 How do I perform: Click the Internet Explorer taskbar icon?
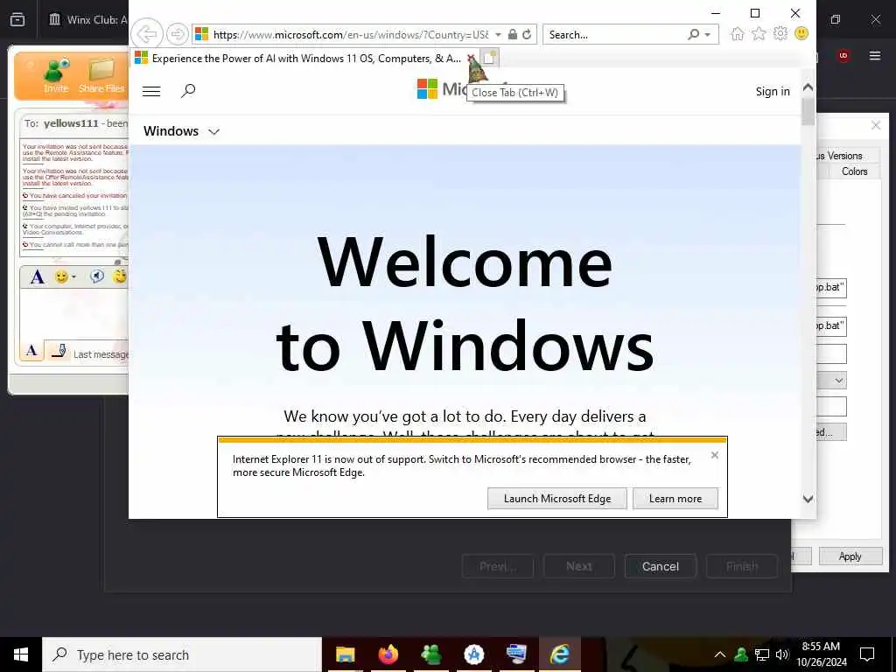point(559,654)
